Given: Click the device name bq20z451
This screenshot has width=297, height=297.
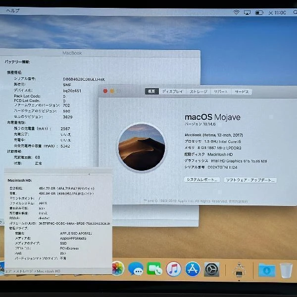Looking at the screenshot, I should pos(72,91).
